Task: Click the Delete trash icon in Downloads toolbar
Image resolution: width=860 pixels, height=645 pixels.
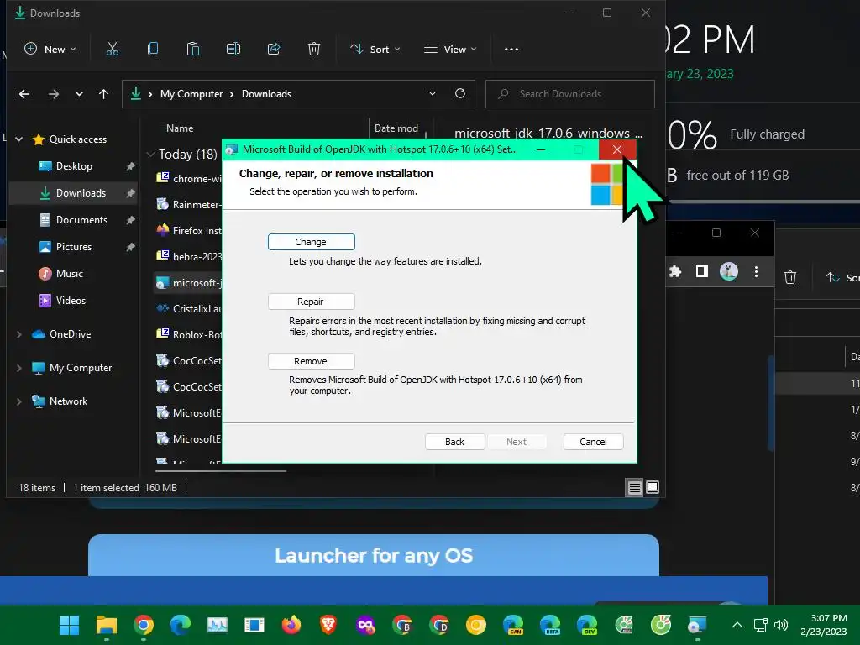Action: tap(314, 50)
